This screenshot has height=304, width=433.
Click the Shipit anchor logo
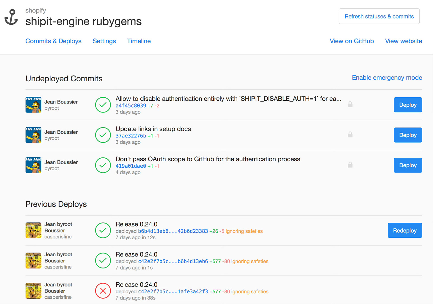tap(11, 17)
